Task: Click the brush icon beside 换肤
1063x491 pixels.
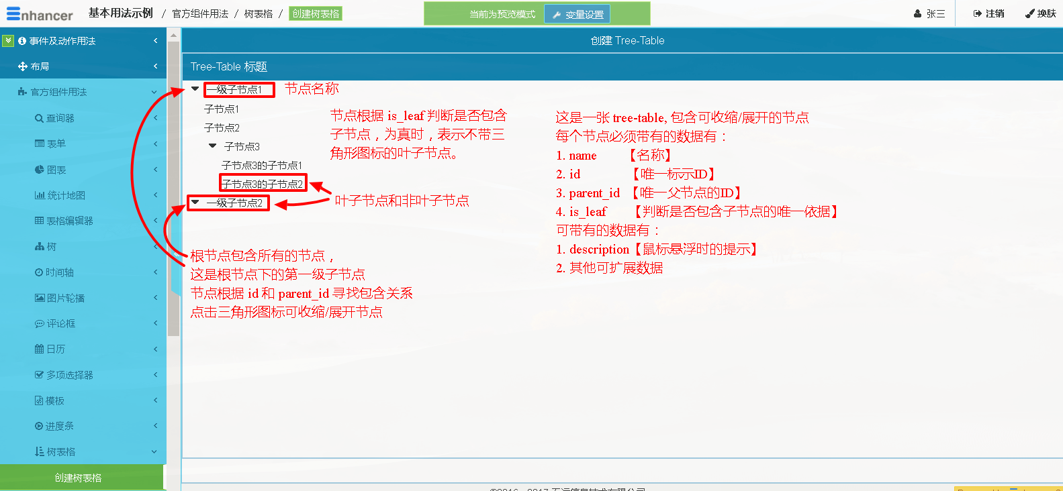Action: pos(1029,13)
